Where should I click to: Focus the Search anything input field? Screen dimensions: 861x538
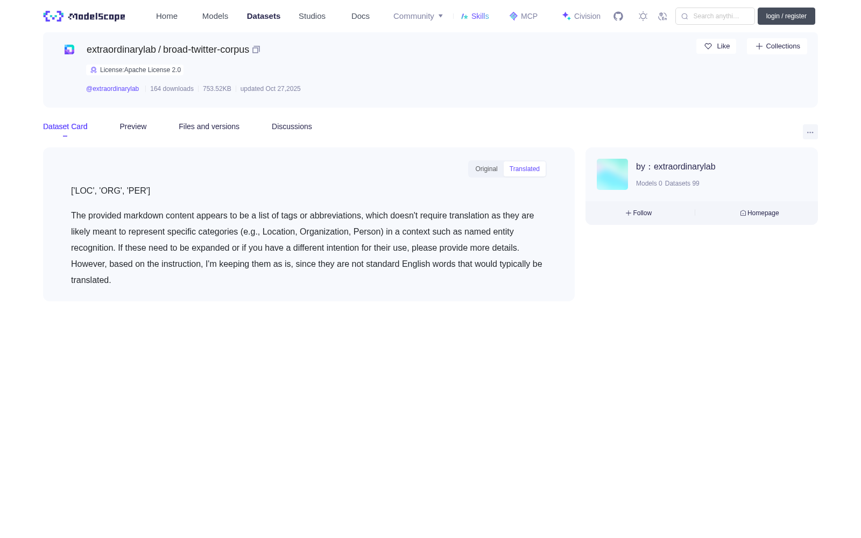pos(715,16)
